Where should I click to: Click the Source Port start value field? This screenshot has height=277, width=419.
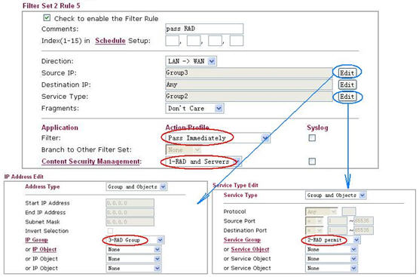coord(337,221)
